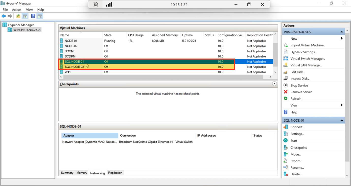Image resolution: width=351 pixels, height=186 pixels.
Task: Click the Connect icon for SQL-NODE-01
Action: pos(286,127)
